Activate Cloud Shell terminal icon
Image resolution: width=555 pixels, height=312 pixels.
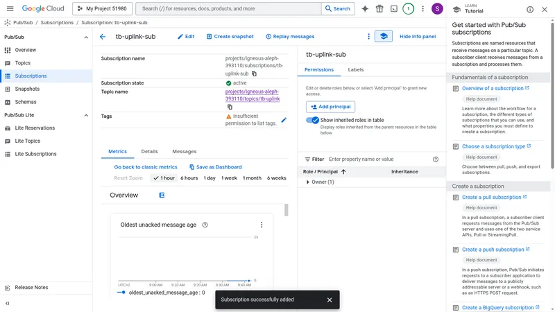tap(394, 8)
